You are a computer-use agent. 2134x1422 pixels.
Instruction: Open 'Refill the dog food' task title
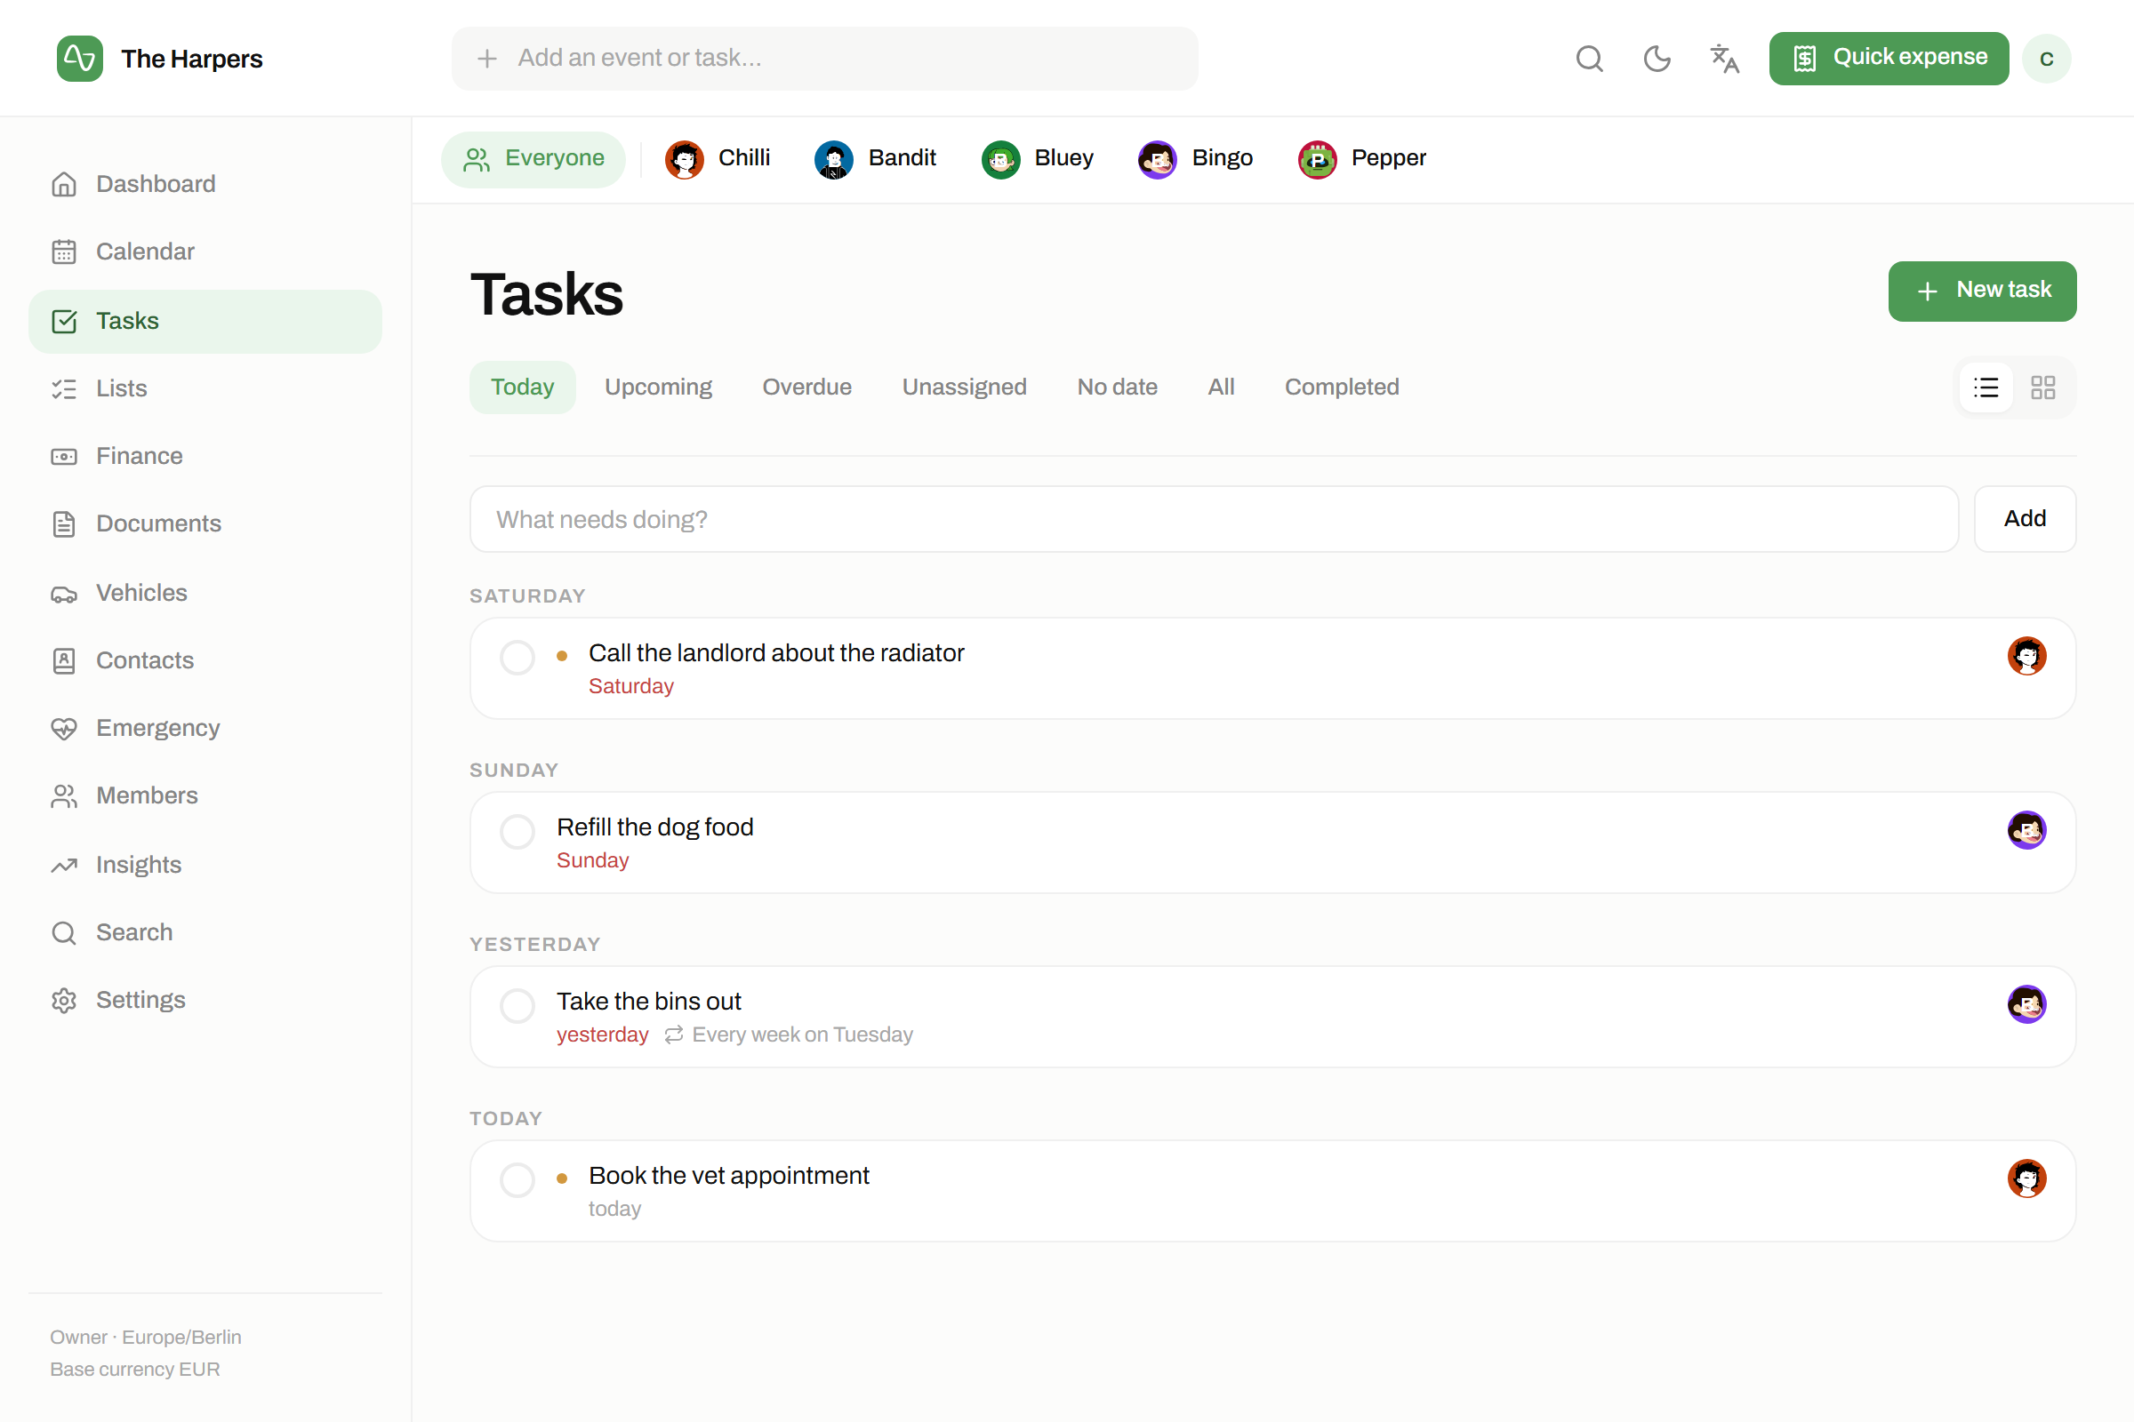click(x=654, y=827)
